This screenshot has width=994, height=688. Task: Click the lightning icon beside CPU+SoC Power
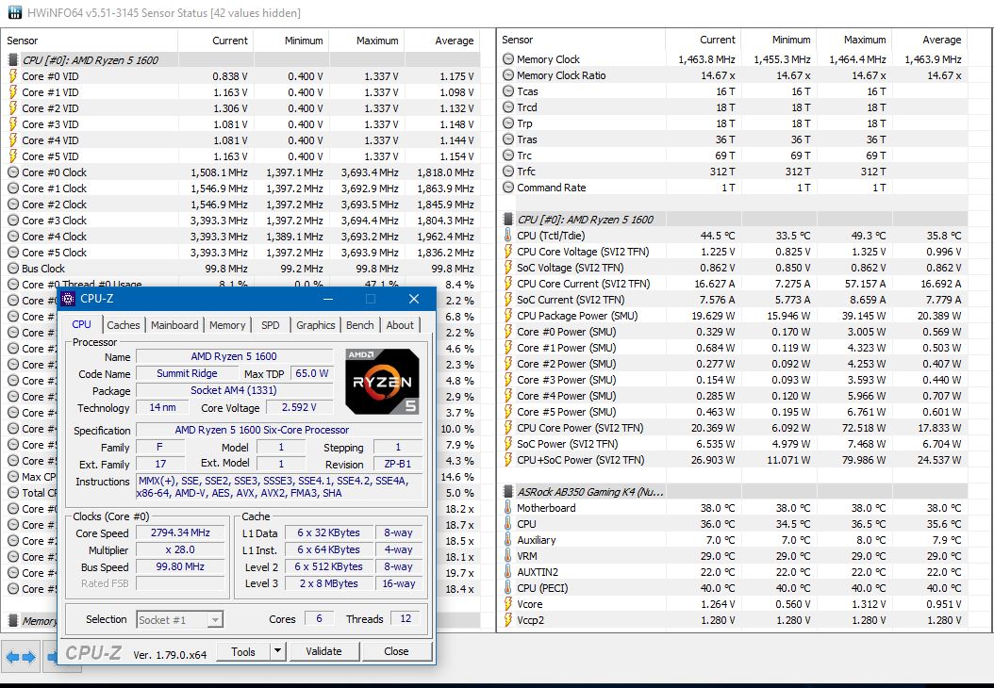[507, 460]
